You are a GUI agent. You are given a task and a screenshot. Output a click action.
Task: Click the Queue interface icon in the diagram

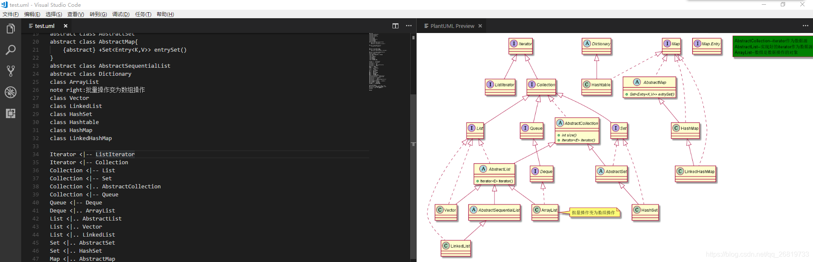[525, 128]
